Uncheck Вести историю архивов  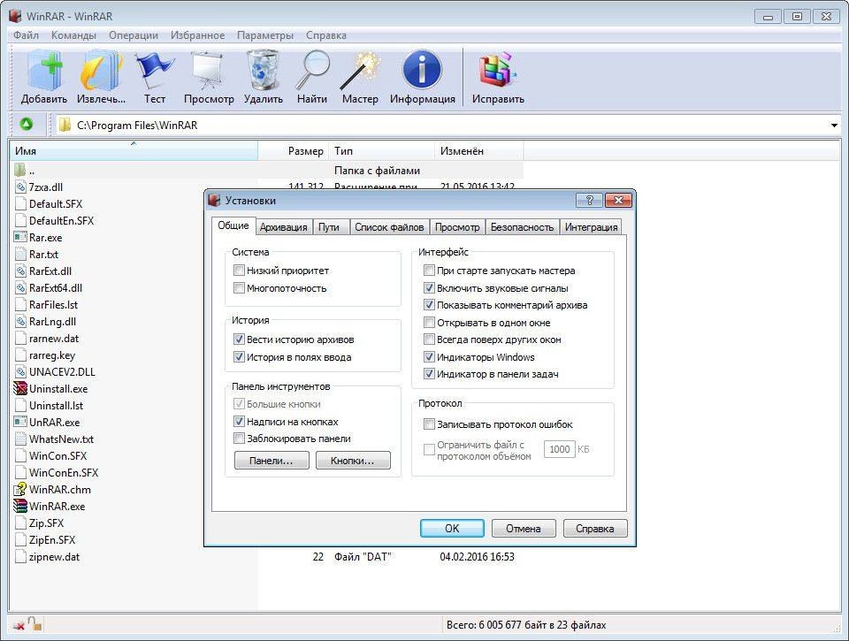[239, 340]
